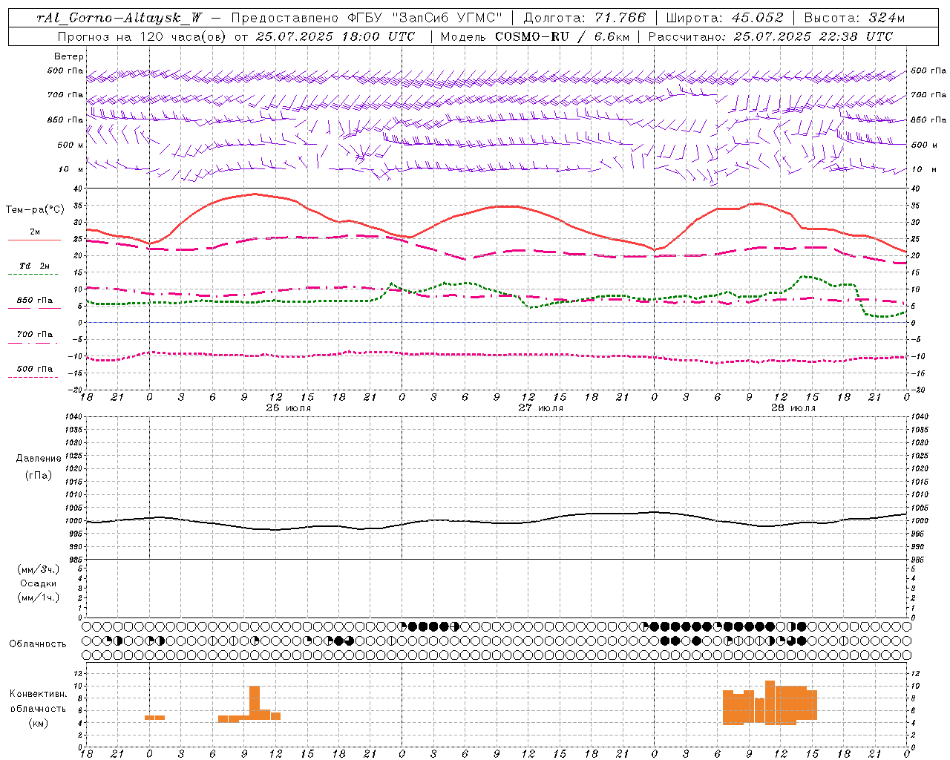Screen dimensions: 950x760
Task: Click the solid line sample under the 2м legend
Action: (x=34, y=240)
